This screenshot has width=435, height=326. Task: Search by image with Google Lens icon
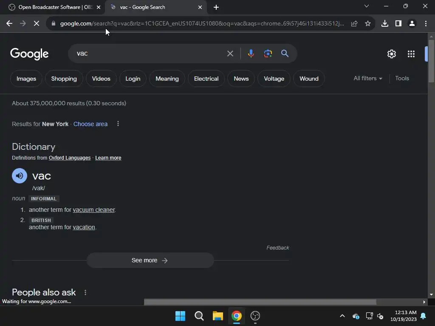coord(268,53)
